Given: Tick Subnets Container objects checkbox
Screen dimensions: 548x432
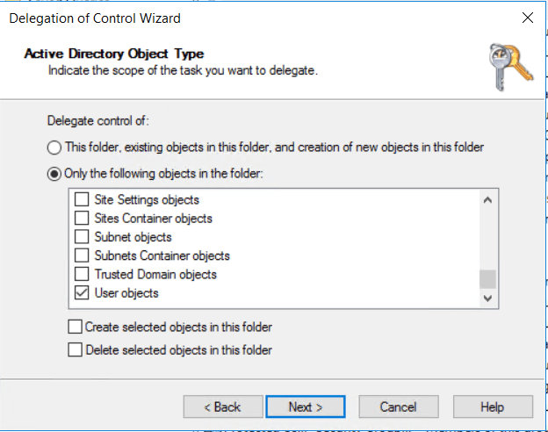Looking at the screenshot, I should 81,256.
